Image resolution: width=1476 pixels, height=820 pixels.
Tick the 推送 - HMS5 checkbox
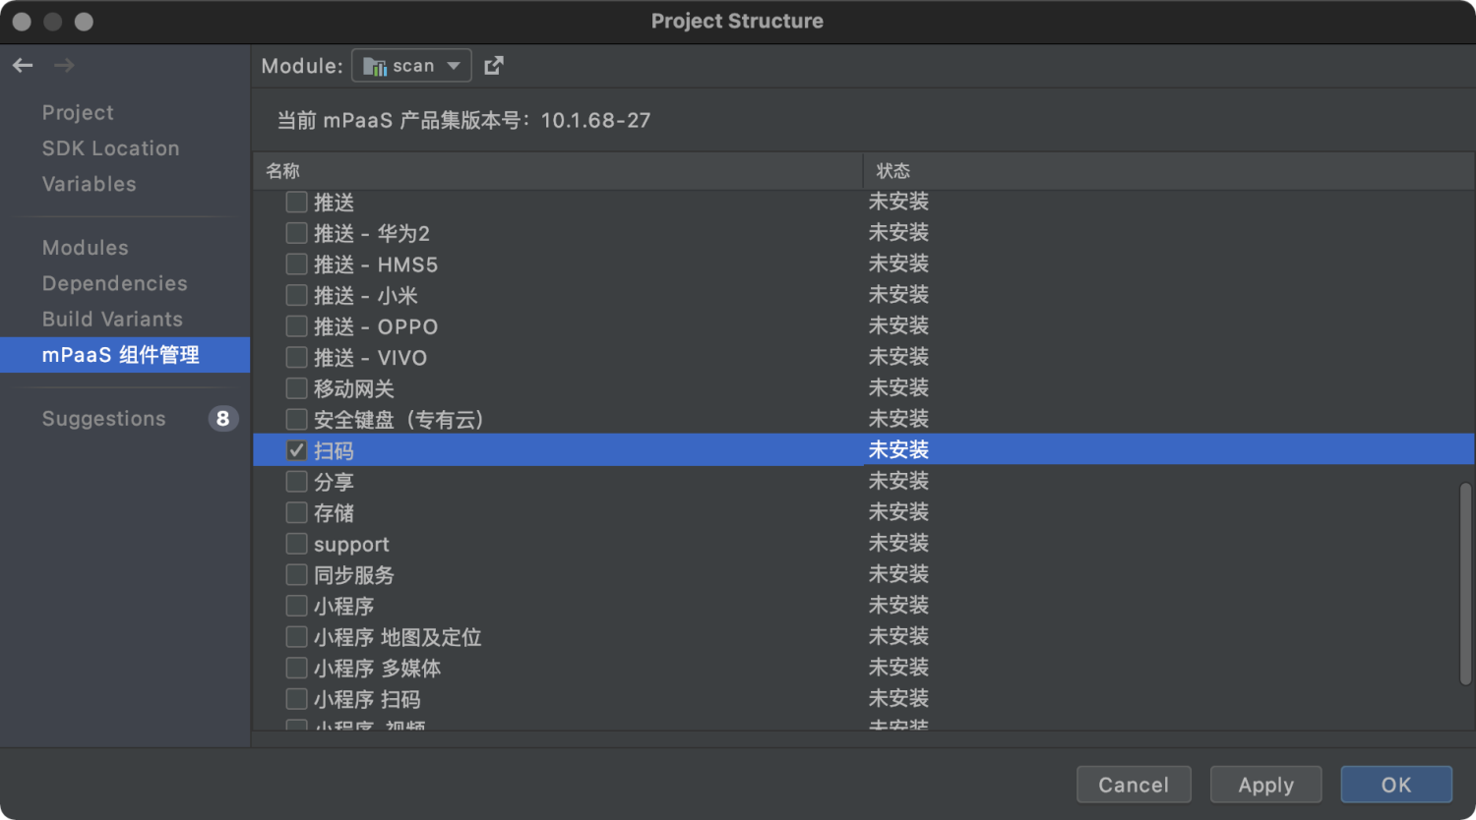[x=296, y=264]
